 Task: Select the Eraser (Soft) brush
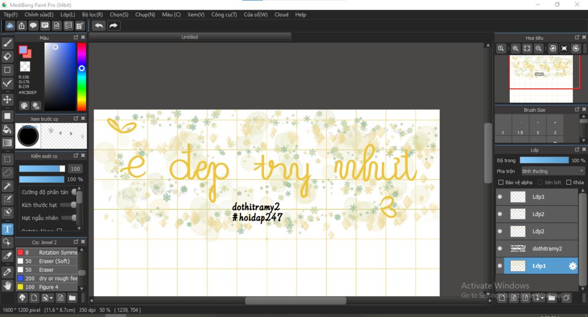coord(47,261)
